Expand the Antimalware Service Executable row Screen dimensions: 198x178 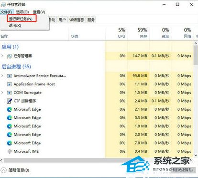click(2, 75)
